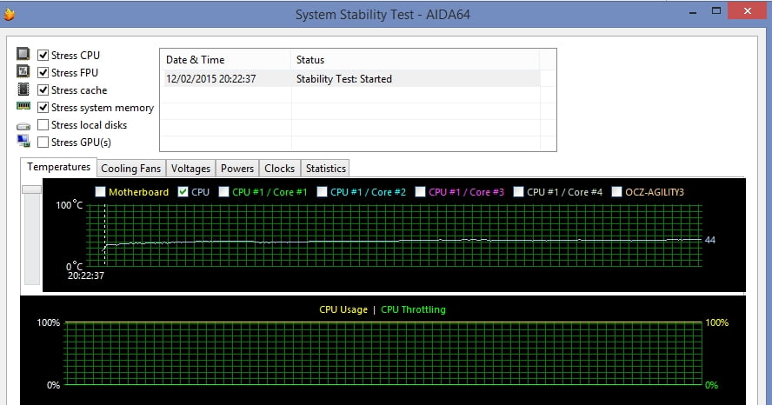
Task: Click the CPU chip icon beside Stress CPU
Action: (23, 53)
